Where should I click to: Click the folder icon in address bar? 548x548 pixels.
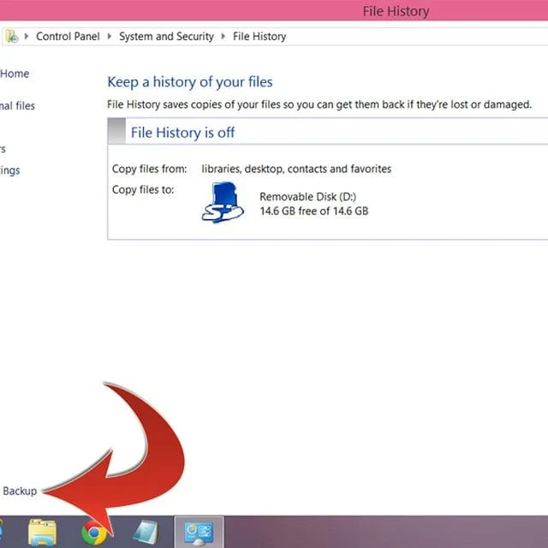[12, 36]
